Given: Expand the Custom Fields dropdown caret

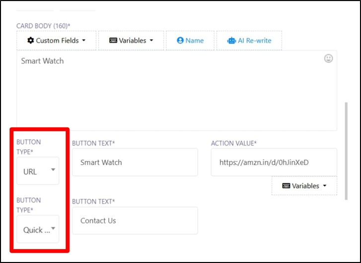Looking at the screenshot, I should pyautogui.click(x=83, y=41).
